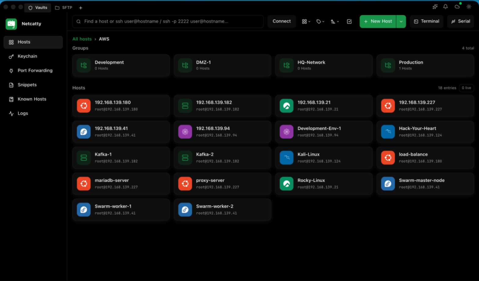Click Fedora icon of host 192.168.139.41
The width and height of the screenshot is (479, 281).
point(84,132)
